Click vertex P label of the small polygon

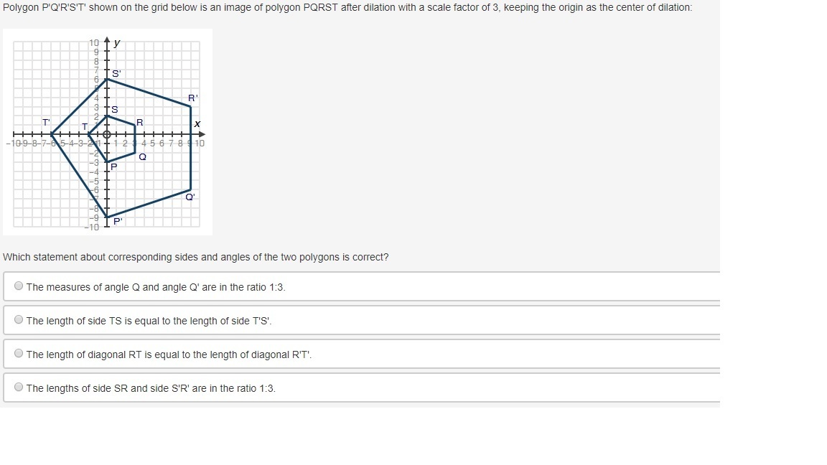pos(113,166)
